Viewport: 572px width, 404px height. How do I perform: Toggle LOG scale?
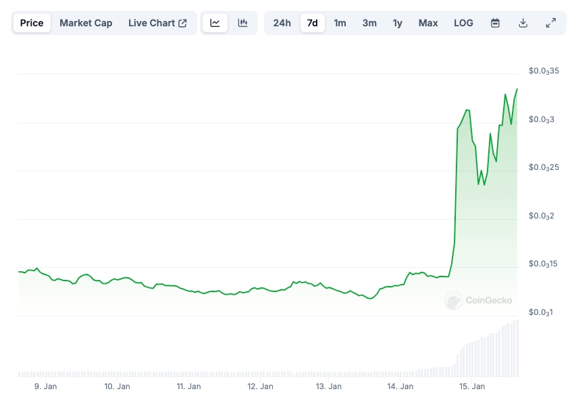(x=463, y=23)
